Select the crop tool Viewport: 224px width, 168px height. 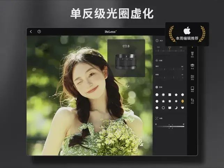192,101
